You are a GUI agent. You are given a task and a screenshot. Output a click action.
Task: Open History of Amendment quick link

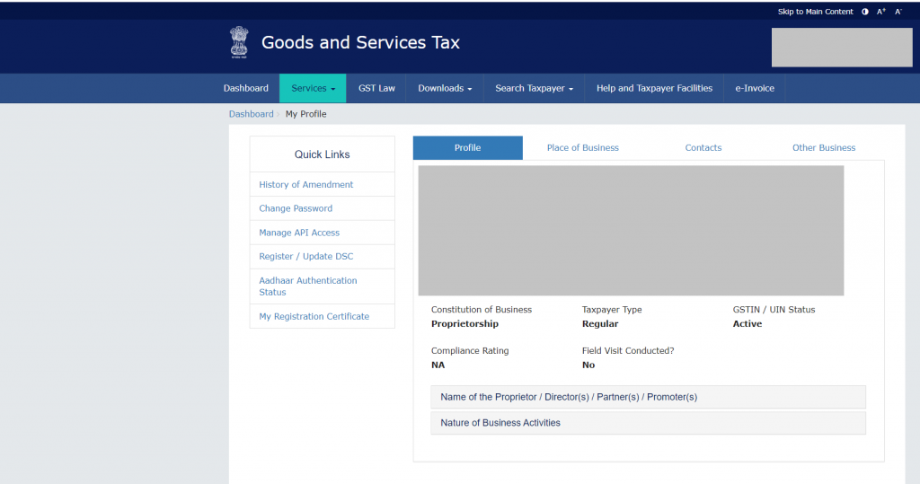[x=305, y=184]
